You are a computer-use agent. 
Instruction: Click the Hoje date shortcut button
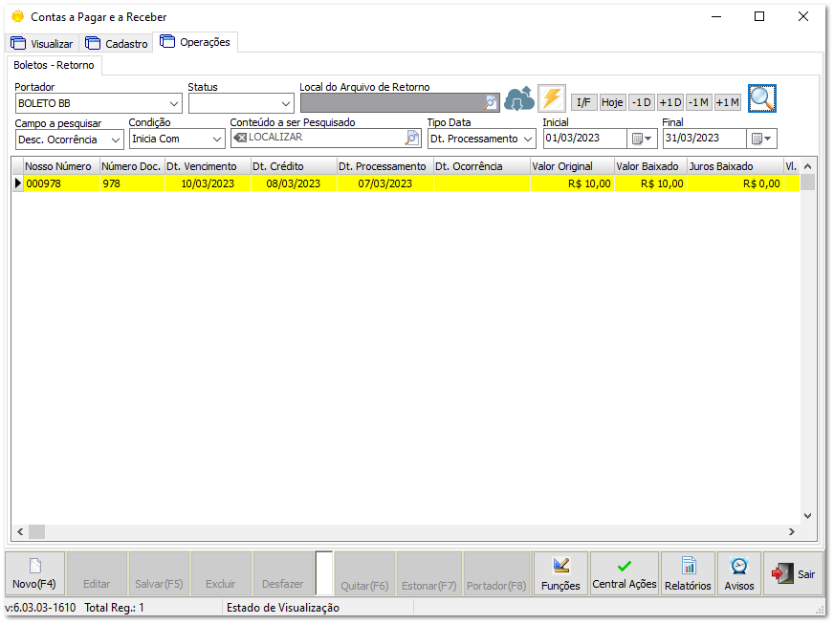click(612, 102)
